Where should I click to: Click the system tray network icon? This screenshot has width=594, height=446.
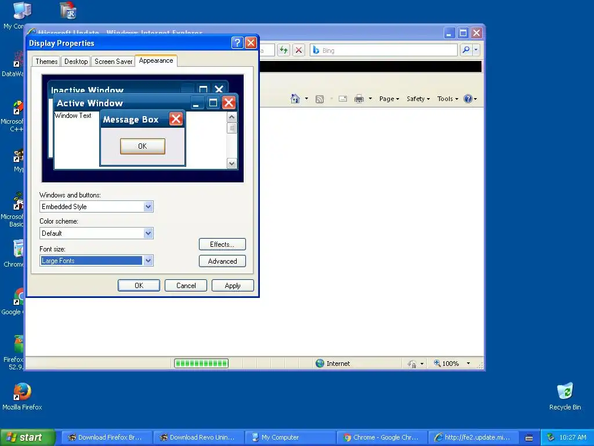coord(550,437)
